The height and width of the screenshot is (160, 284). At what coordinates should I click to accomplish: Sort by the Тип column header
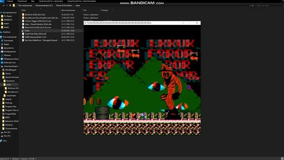point(85,10)
